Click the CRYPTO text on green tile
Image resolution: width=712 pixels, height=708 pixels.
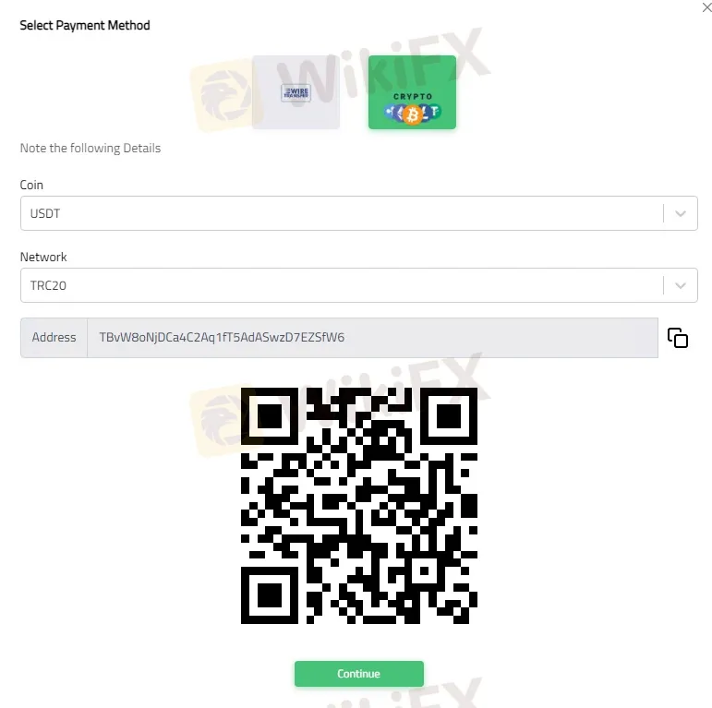(413, 96)
